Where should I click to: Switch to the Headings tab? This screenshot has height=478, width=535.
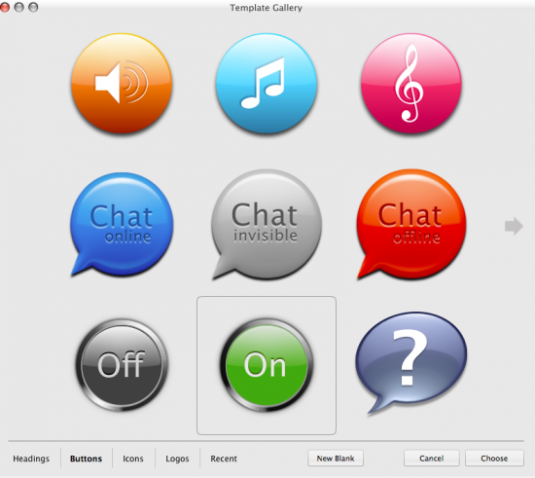tap(31, 459)
